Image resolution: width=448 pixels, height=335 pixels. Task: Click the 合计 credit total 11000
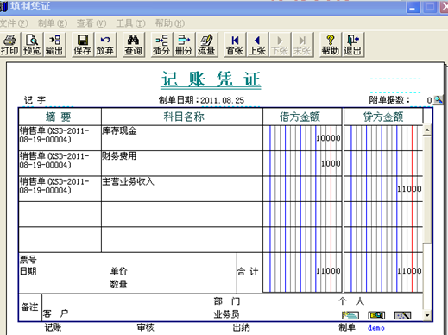click(383, 273)
